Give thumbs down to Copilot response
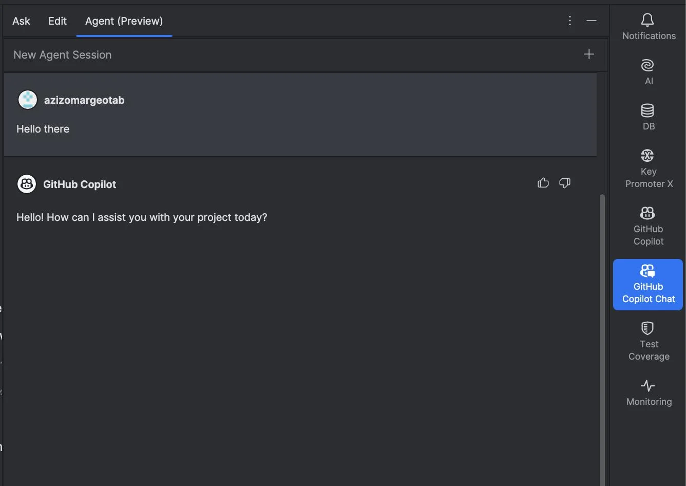Viewport: 686px width, 486px height. 565,183
